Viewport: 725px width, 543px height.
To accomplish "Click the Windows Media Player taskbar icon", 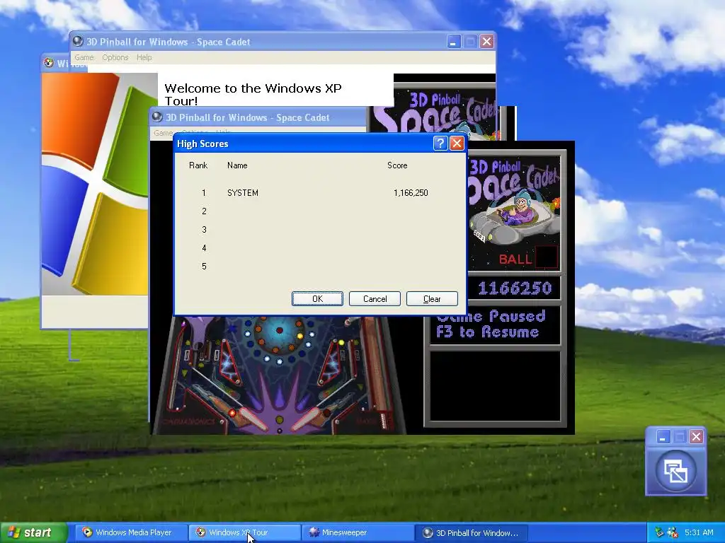I will tap(87, 532).
